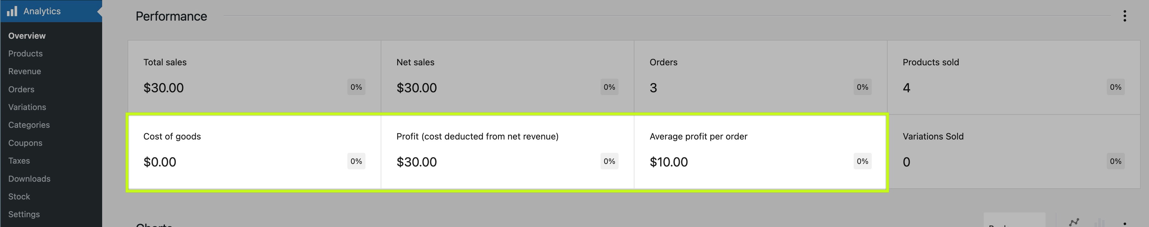This screenshot has width=1149, height=227.
Task: Navigate to Orders analytics report
Action: [x=21, y=89]
